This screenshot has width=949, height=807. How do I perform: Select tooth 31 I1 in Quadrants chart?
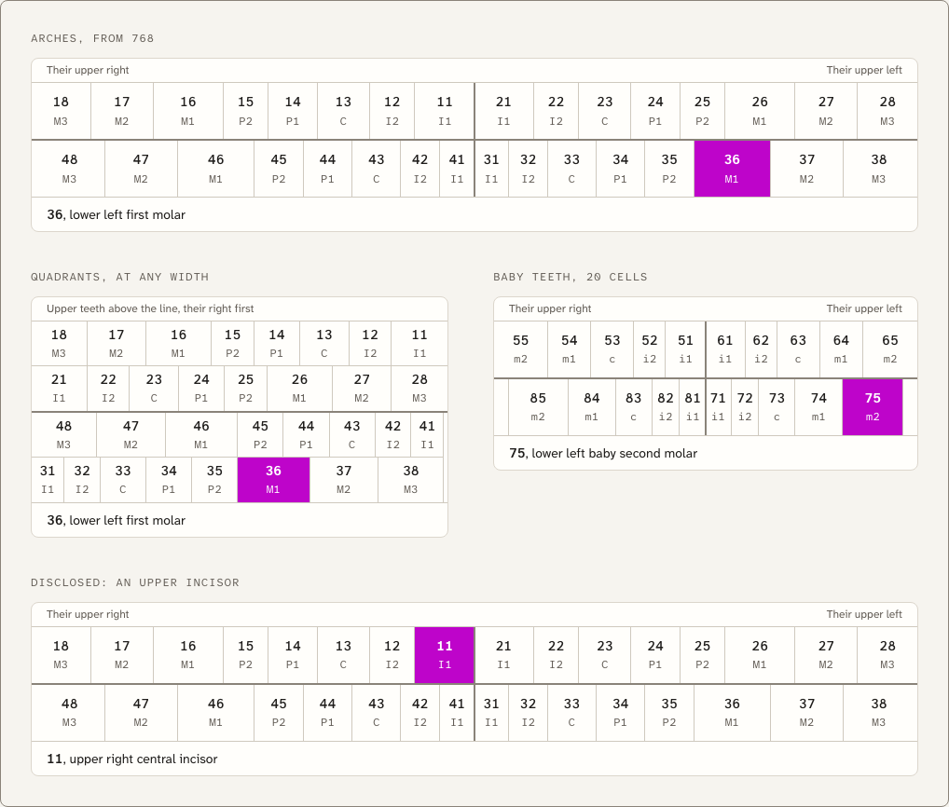click(x=48, y=480)
